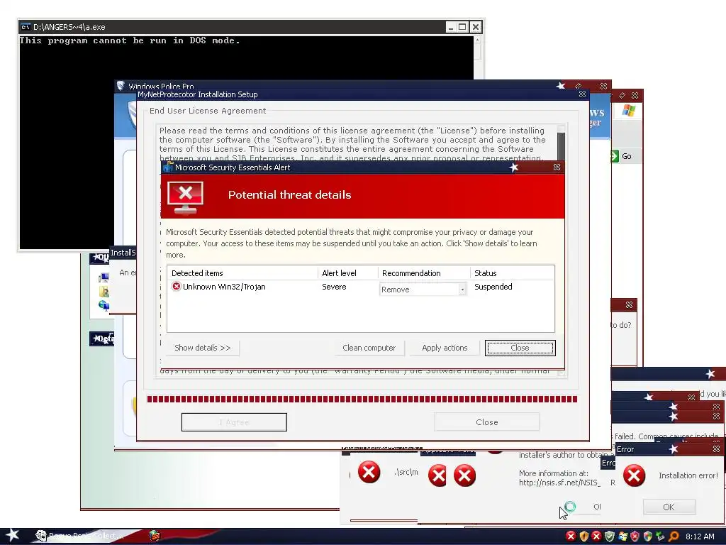Viewport: 726px width, 545px height.
Task: Close the MyNetProtecotor Installation Setup window via X
Action: (582, 94)
